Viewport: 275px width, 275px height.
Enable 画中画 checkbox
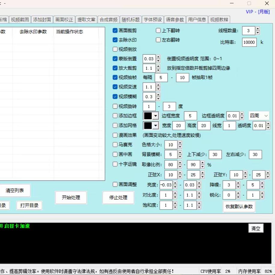point(115,154)
